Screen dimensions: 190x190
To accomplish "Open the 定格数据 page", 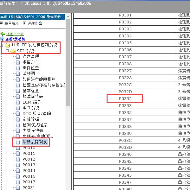I will [31, 119].
